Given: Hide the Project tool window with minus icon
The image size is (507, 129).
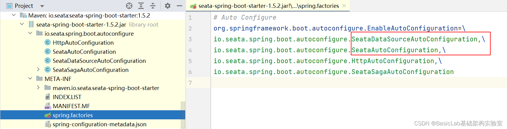Looking at the screenshot, I should pos(180,6).
